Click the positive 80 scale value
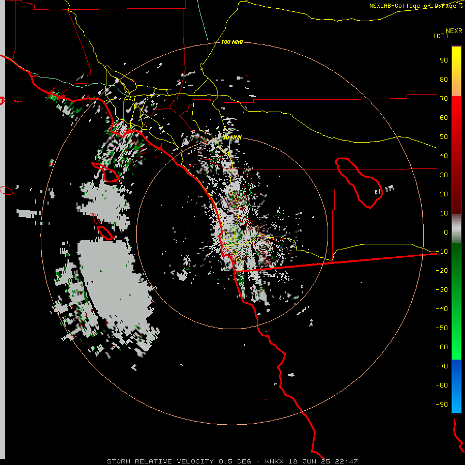Image resolution: width=465 pixels, height=465 pixels. [x=444, y=80]
